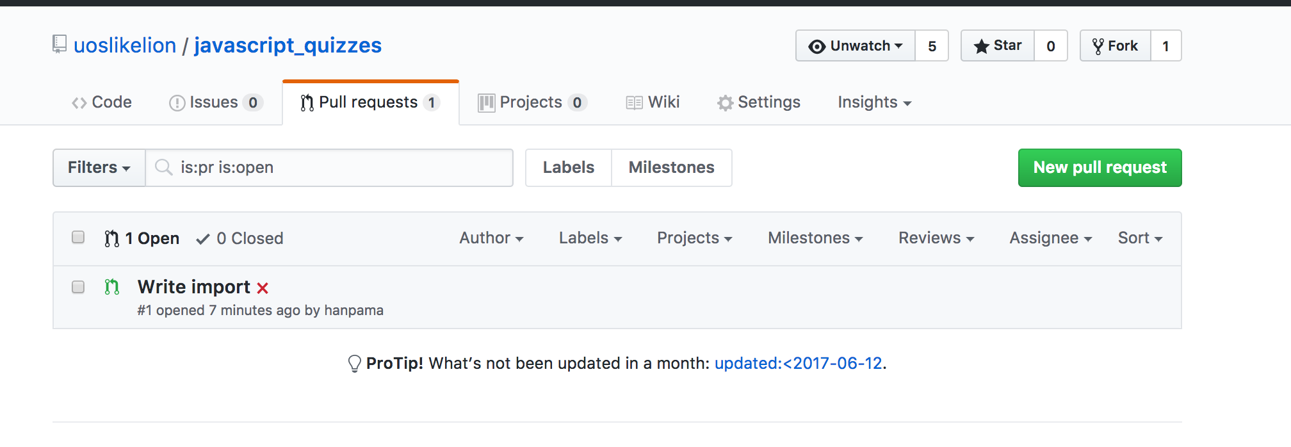Go to the Settings tab
Screen dimensions: 1291x447
(x=759, y=102)
